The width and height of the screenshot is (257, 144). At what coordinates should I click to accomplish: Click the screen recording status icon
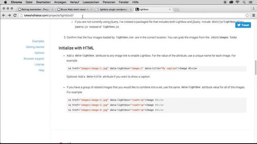[225, 2]
